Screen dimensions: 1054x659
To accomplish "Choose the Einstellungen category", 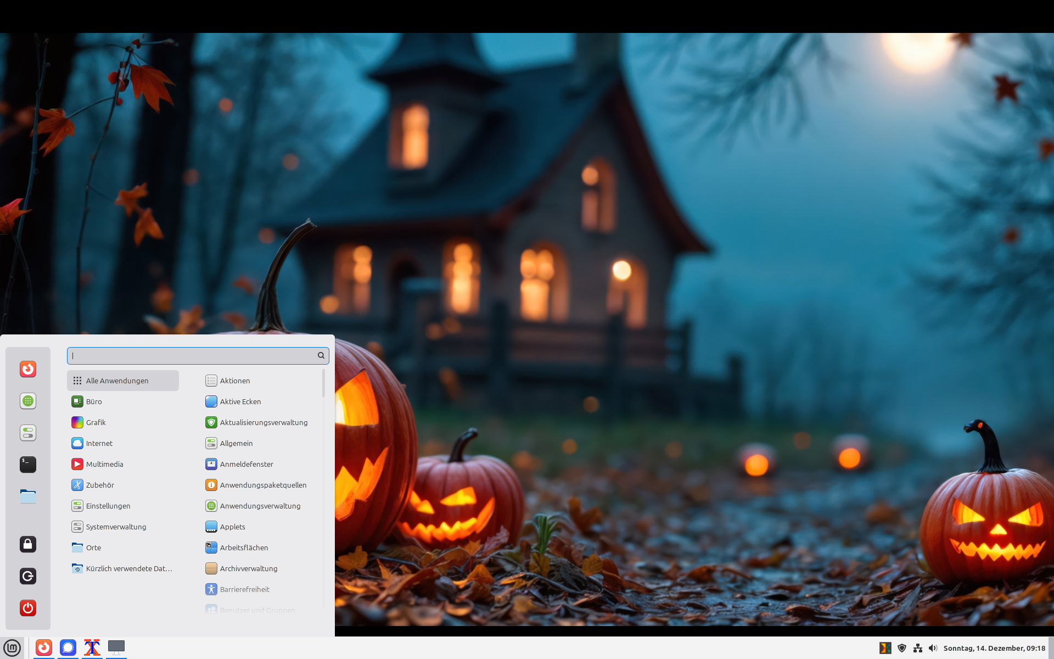I will coord(108,506).
